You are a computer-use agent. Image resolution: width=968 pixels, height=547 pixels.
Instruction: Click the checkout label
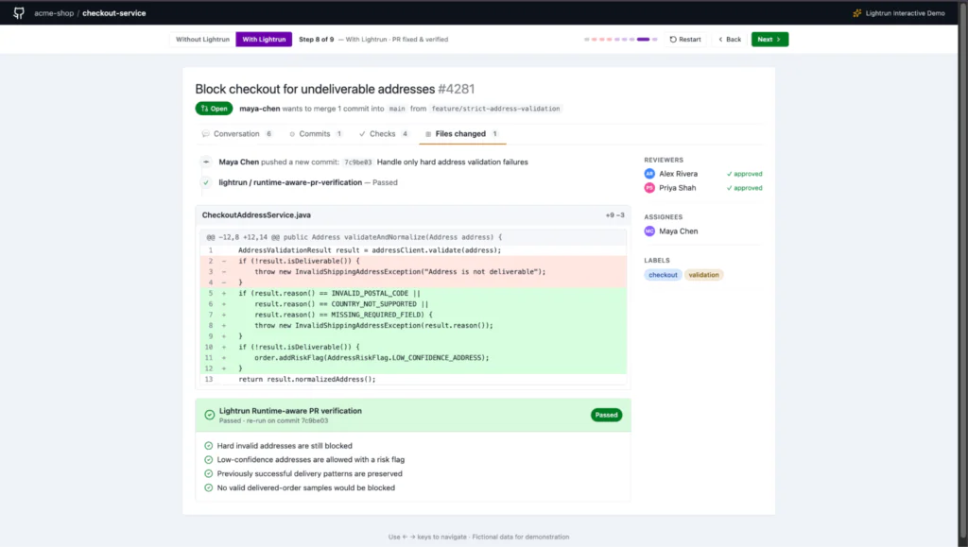pyautogui.click(x=663, y=275)
